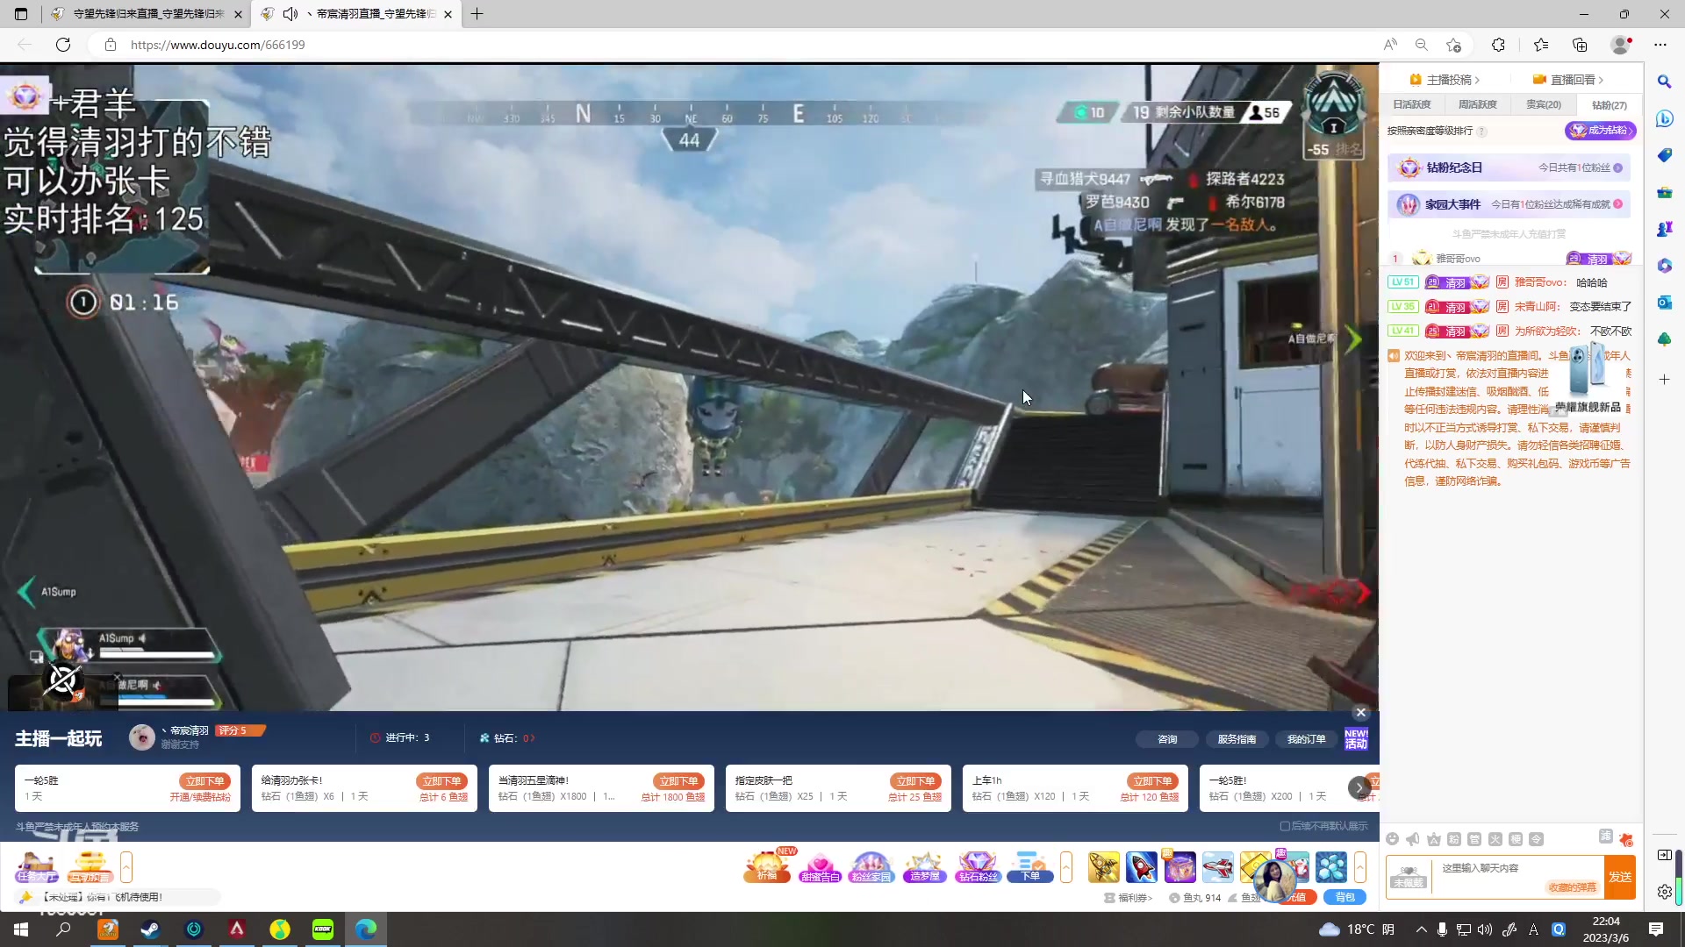Open 我的订单 my orders
Viewport: 1685px width, 947px height.
tap(1306, 739)
